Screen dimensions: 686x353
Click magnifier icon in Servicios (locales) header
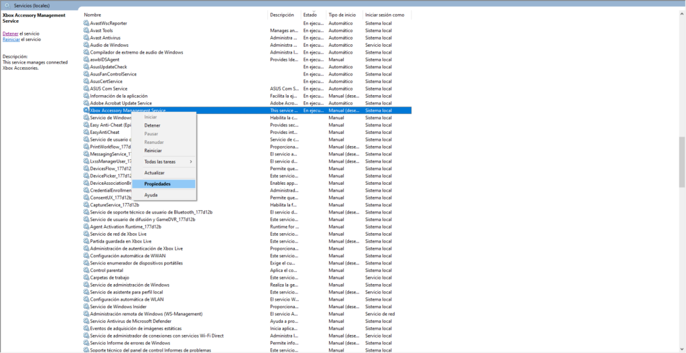point(7,5)
